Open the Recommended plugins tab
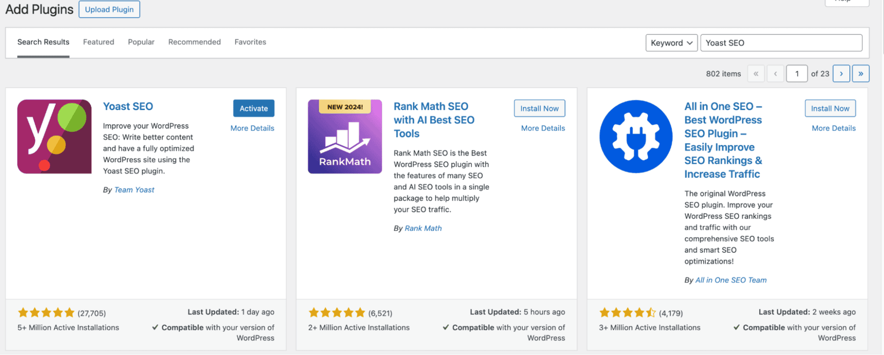Screen dimensions: 884x355 pos(194,42)
